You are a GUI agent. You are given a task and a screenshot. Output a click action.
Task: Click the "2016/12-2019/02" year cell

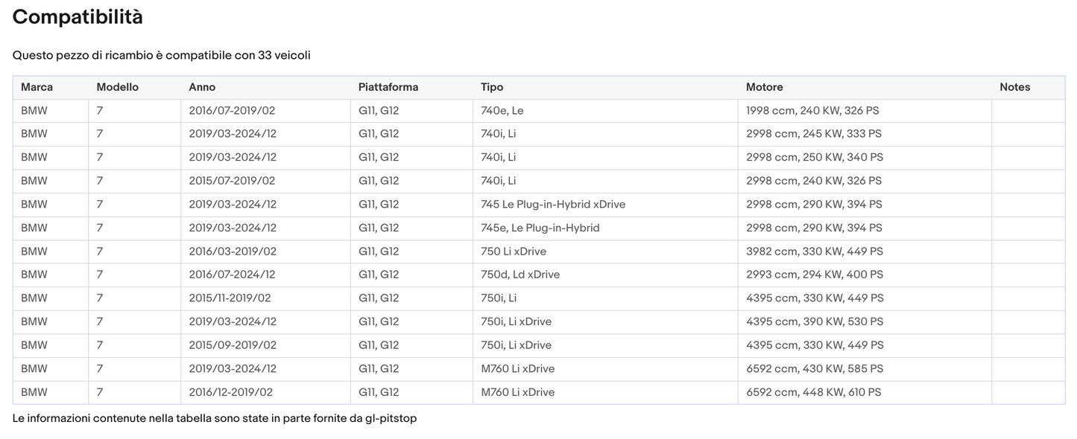pos(230,392)
